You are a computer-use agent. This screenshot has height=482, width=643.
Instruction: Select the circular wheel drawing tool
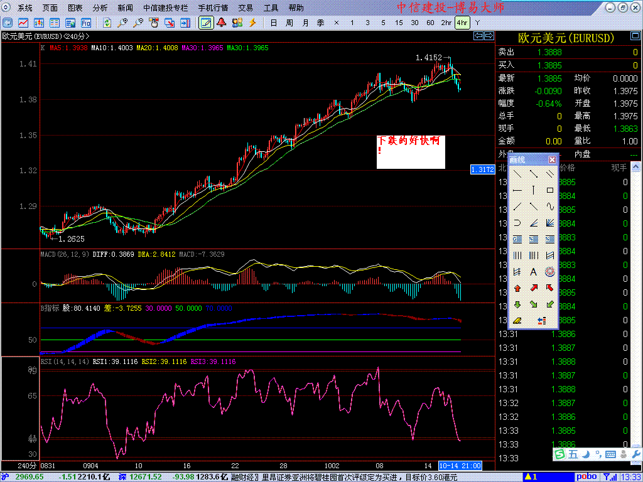550,272
